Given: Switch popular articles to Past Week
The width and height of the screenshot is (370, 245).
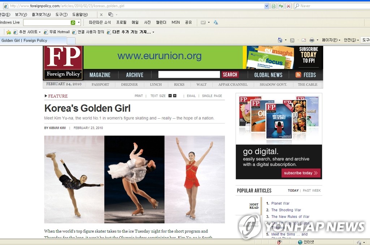Looking at the screenshot, I should click(x=311, y=191).
